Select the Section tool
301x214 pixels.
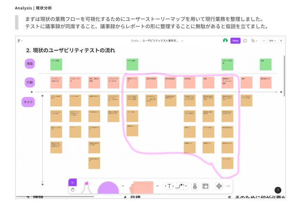coord(205,186)
